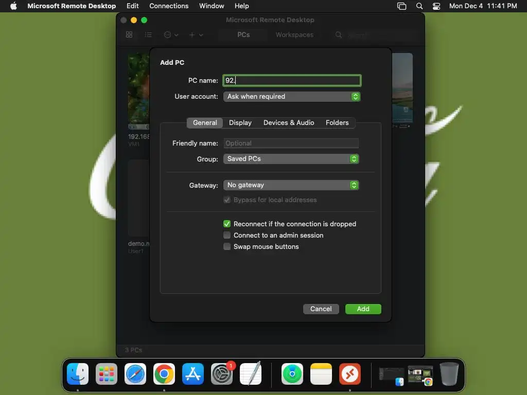
Task: Switch to the Display tab
Action: coord(240,122)
